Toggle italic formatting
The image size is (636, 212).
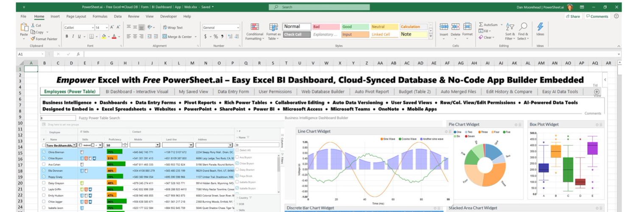point(73,36)
